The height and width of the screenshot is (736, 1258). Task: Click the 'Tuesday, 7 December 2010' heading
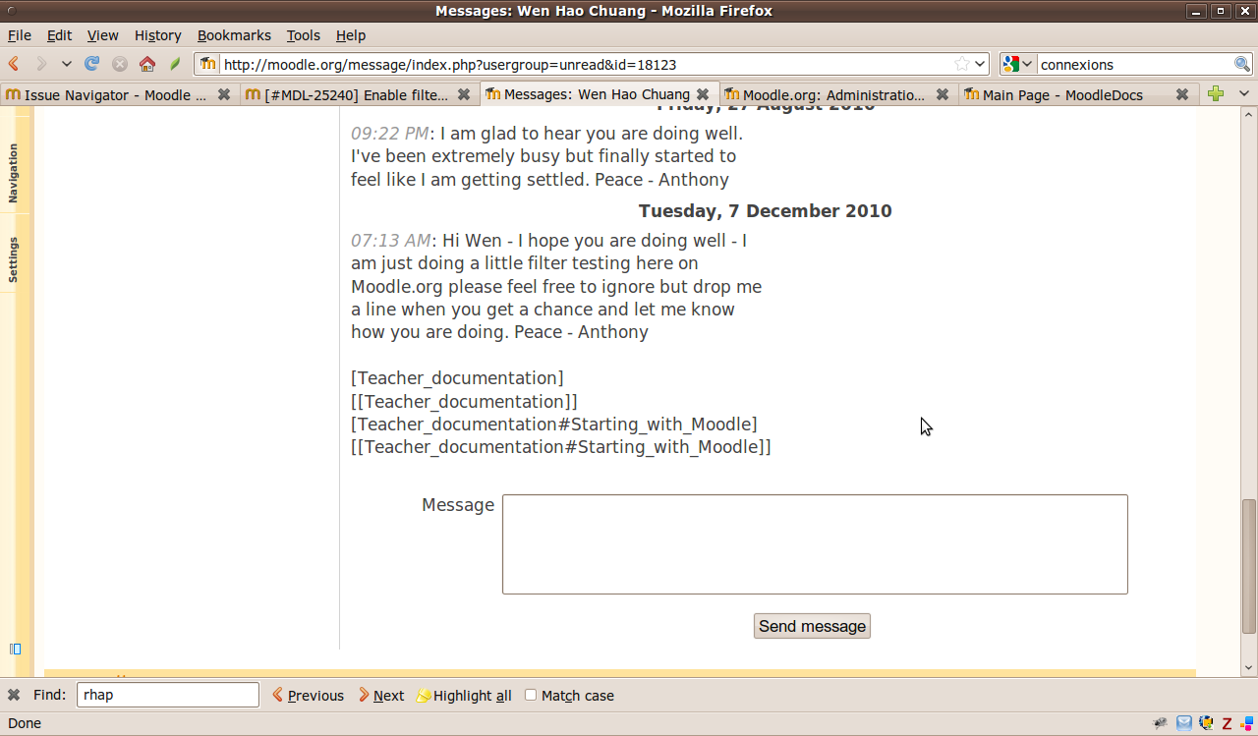click(x=766, y=211)
